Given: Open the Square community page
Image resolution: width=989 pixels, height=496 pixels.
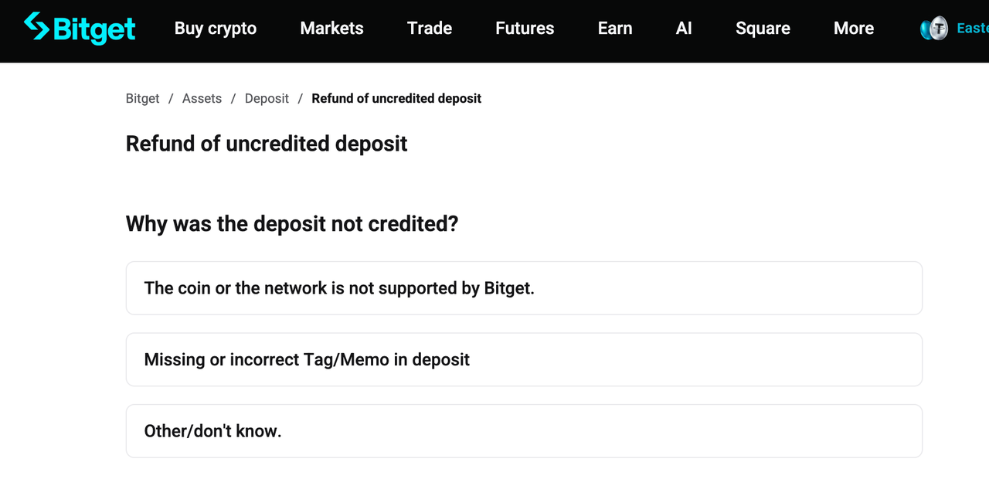Looking at the screenshot, I should (x=763, y=29).
